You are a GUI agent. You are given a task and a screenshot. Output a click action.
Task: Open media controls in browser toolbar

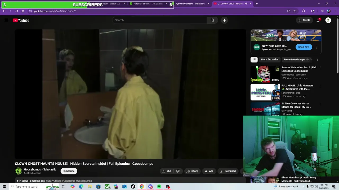point(322,11)
